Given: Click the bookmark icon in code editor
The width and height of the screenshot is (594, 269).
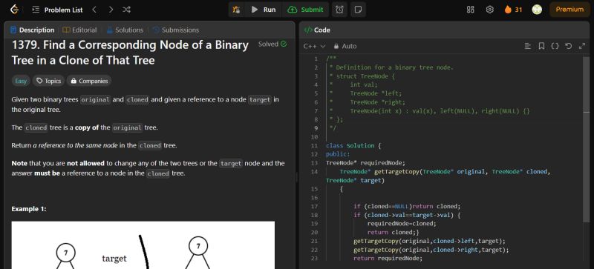Looking at the screenshot, I should [541, 46].
